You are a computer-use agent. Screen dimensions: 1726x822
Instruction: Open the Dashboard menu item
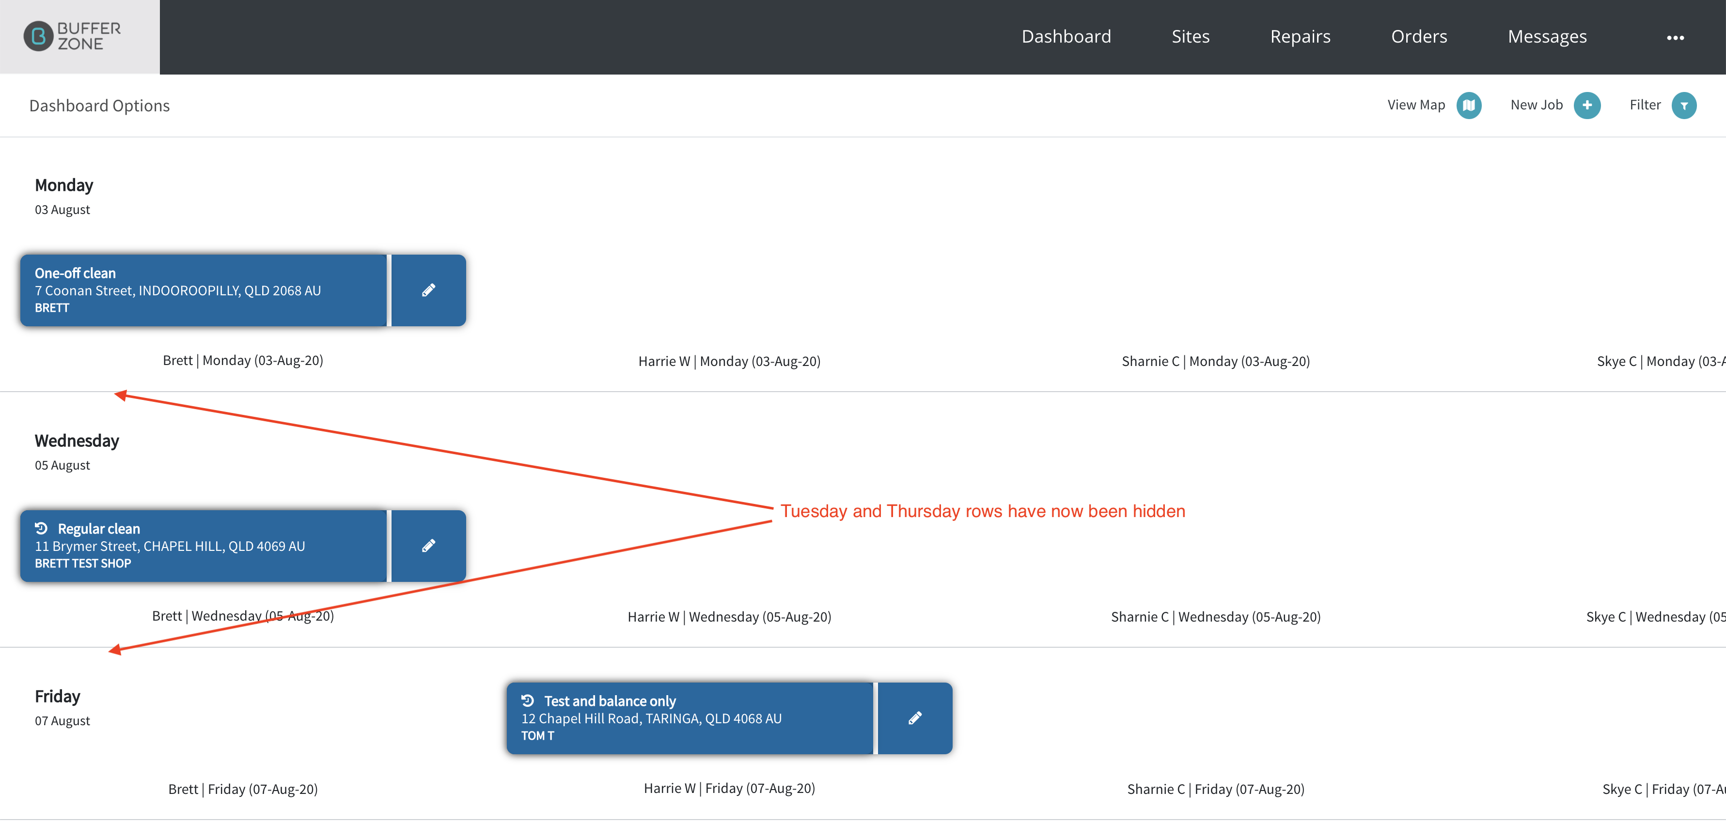(x=1066, y=36)
